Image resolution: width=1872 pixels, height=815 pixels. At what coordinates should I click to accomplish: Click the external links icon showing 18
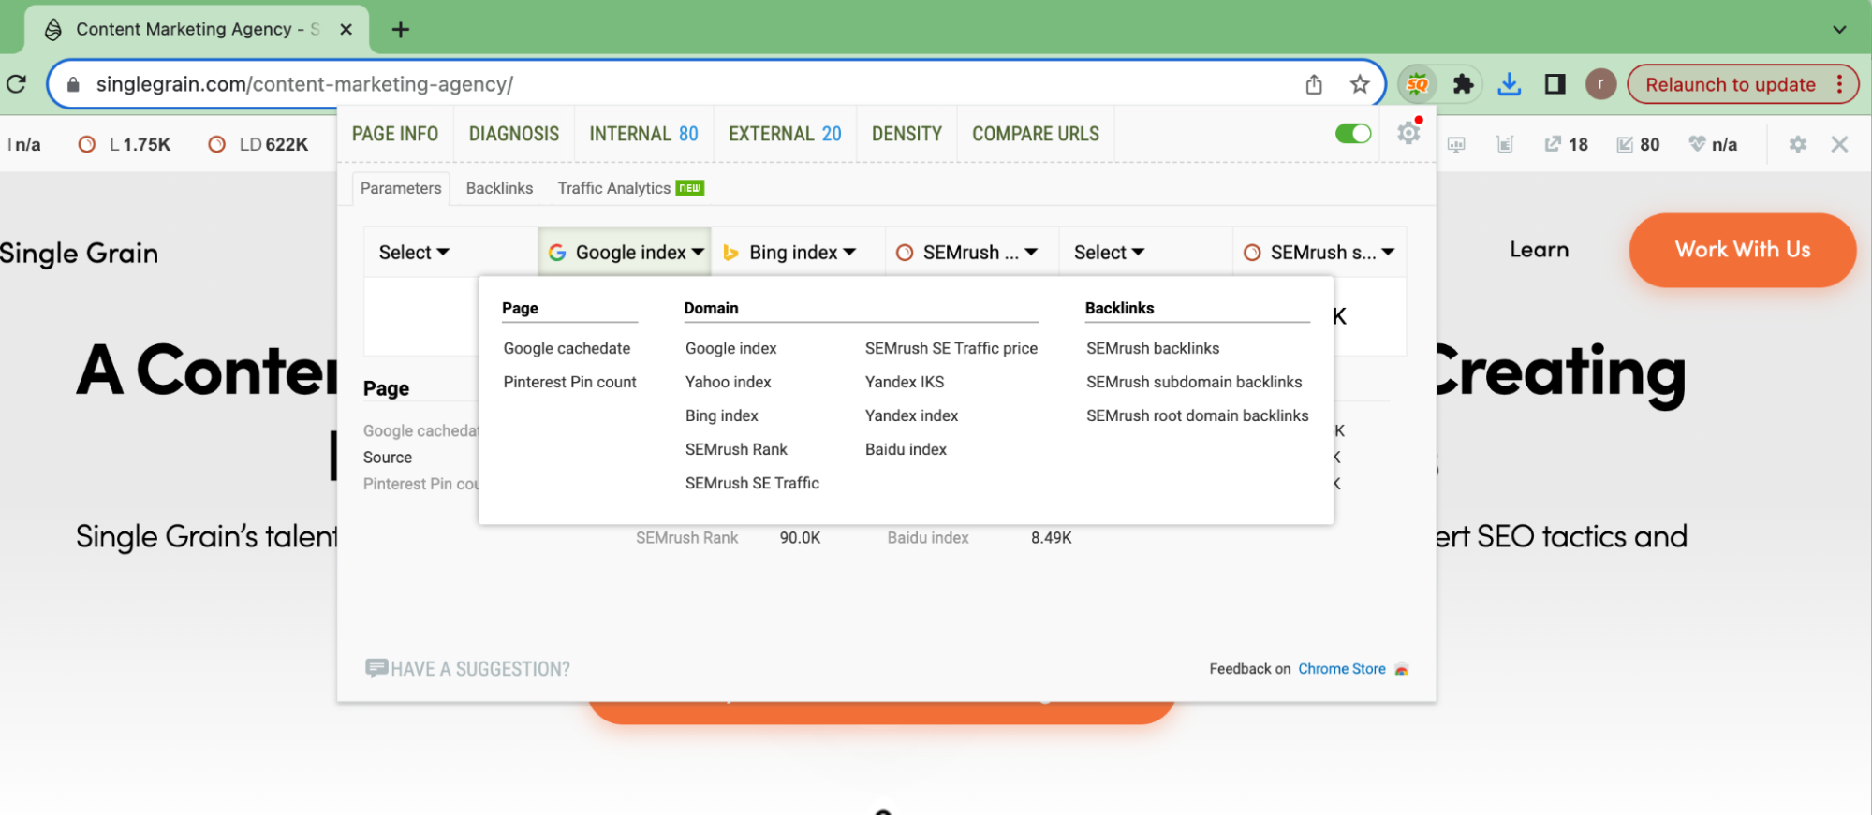click(x=1567, y=144)
